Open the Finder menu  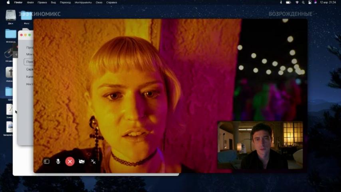18,2
